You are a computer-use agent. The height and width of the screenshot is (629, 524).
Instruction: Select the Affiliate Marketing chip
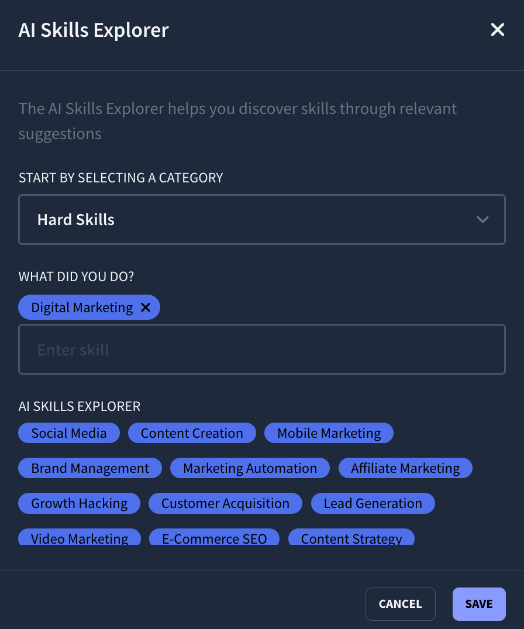(x=405, y=468)
